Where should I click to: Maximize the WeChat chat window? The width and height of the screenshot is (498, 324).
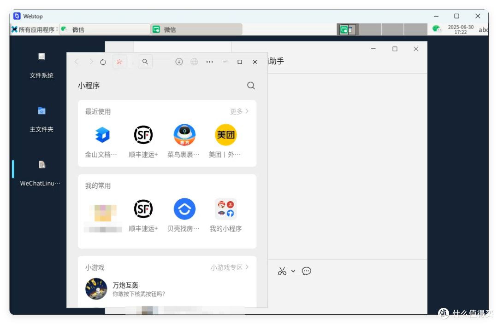395,49
